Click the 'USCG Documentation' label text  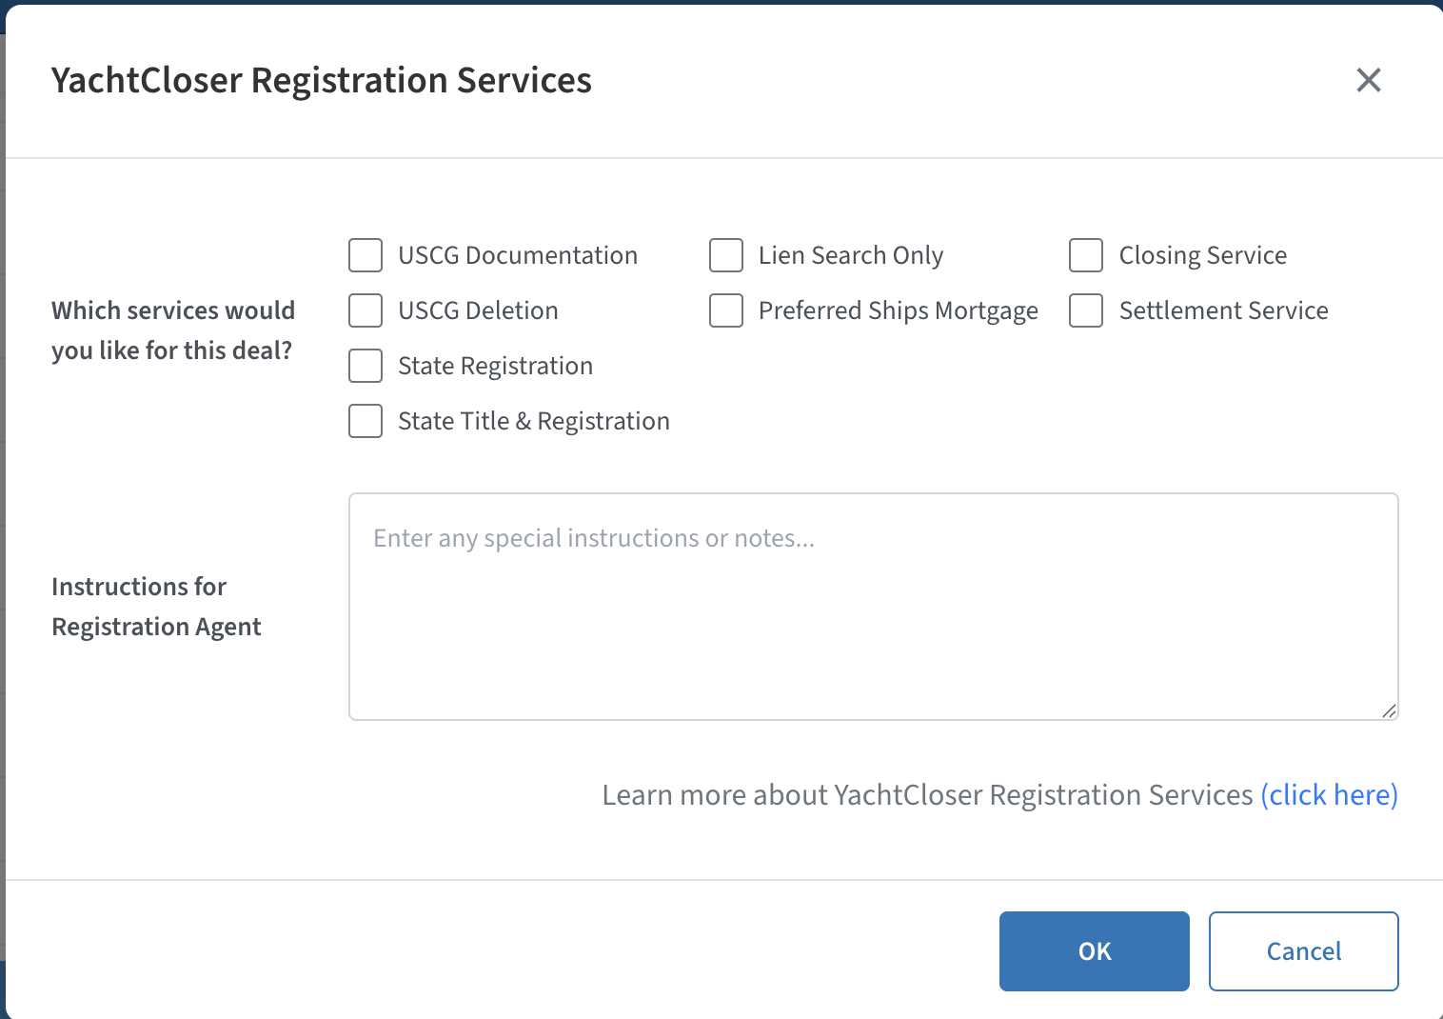518,255
